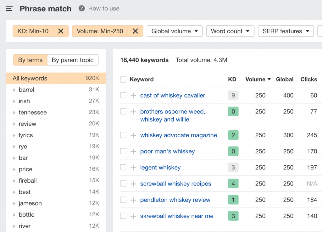Open 'legent whiskey' keyword link
322x232 pixels.
pyautogui.click(x=160, y=168)
